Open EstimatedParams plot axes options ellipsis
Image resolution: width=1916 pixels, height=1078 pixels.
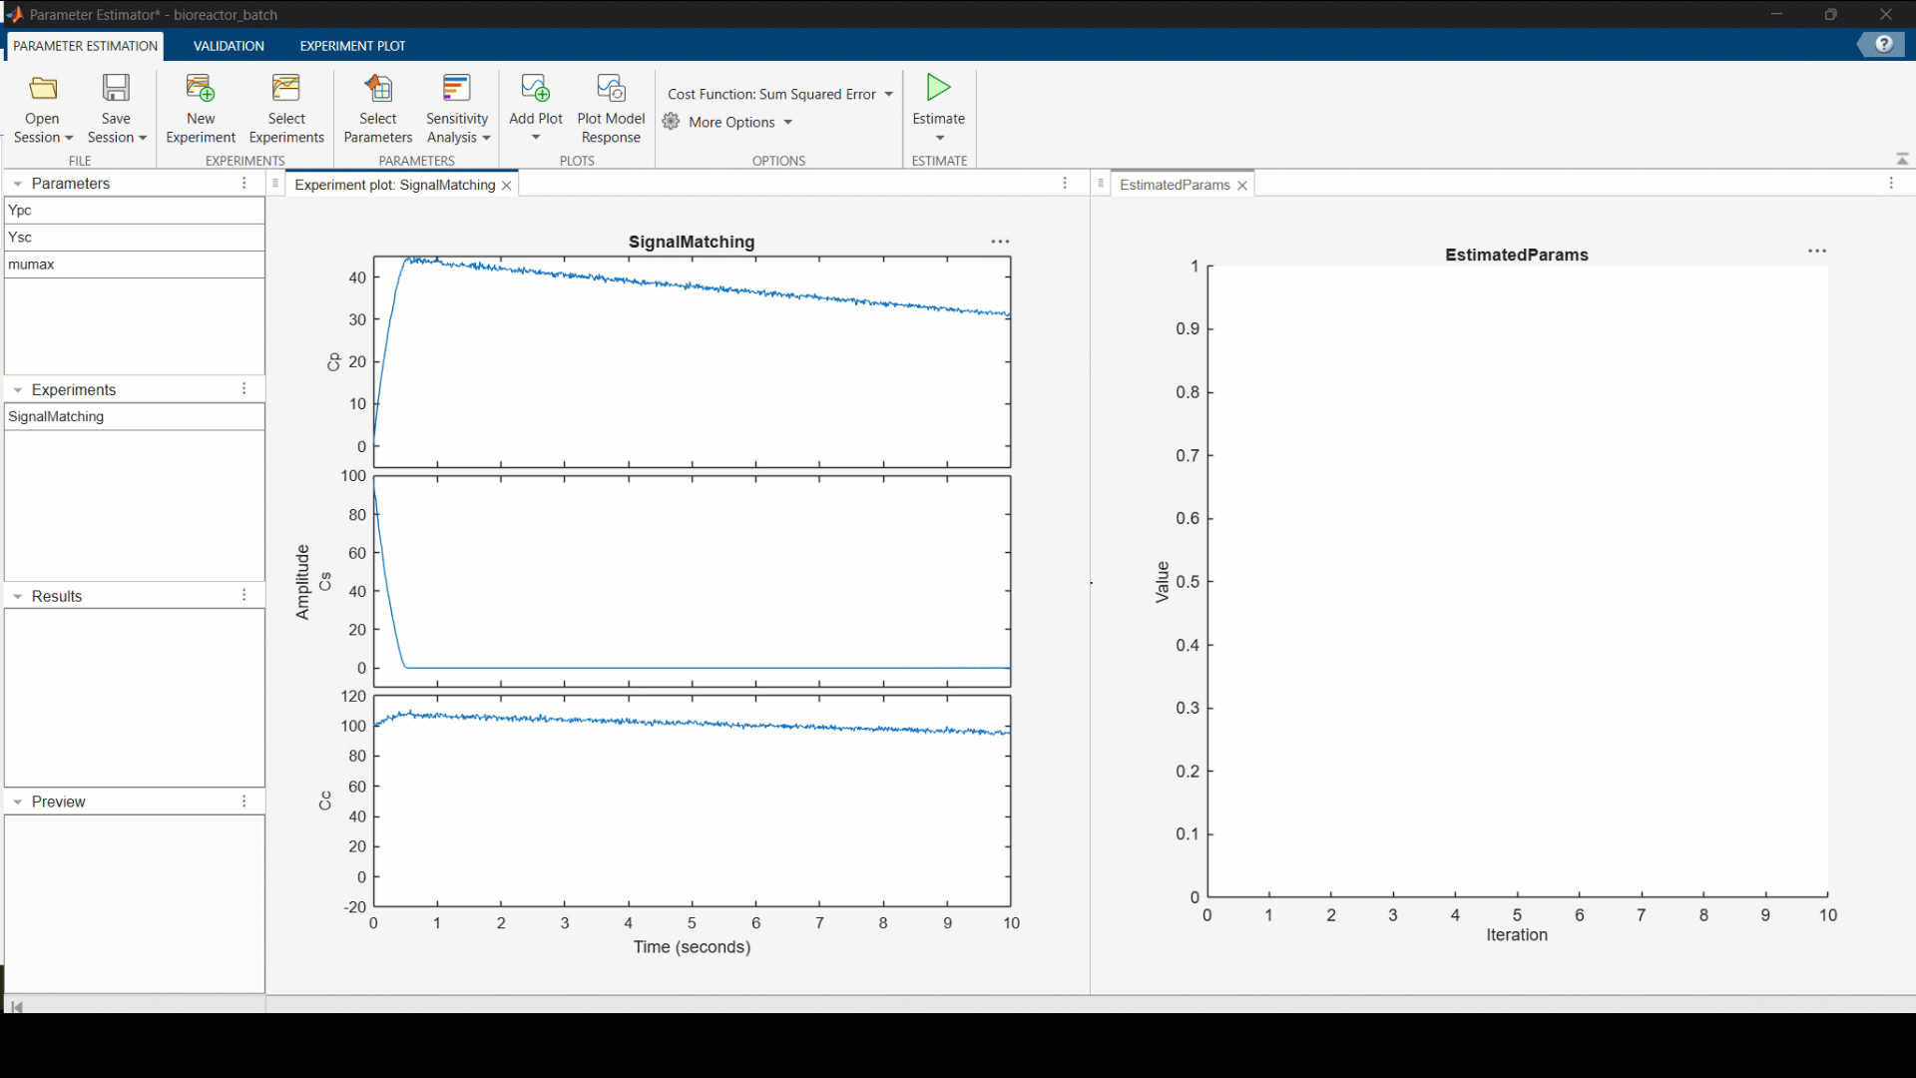pyautogui.click(x=1817, y=252)
